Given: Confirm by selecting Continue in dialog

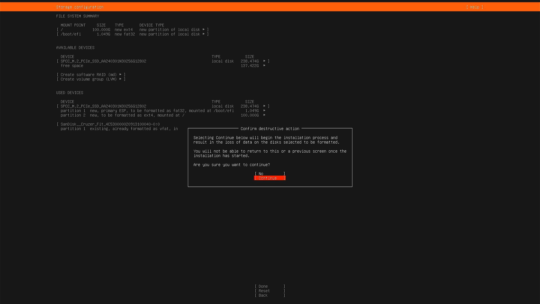Looking at the screenshot, I should (270, 178).
